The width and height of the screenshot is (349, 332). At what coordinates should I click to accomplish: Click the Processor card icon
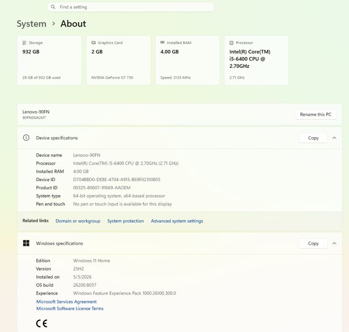pyautogui.click(x=231, y=43)
